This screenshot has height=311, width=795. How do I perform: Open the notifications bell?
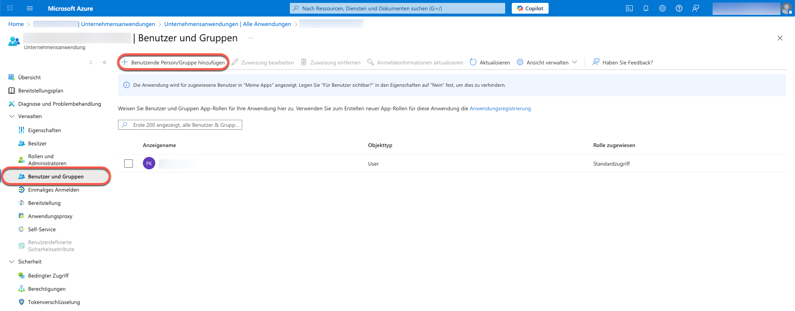(x=646, y=8)
